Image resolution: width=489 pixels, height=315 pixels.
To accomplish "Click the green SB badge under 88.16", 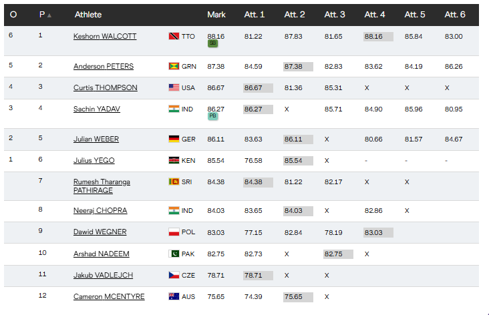I will coord(213,43).
